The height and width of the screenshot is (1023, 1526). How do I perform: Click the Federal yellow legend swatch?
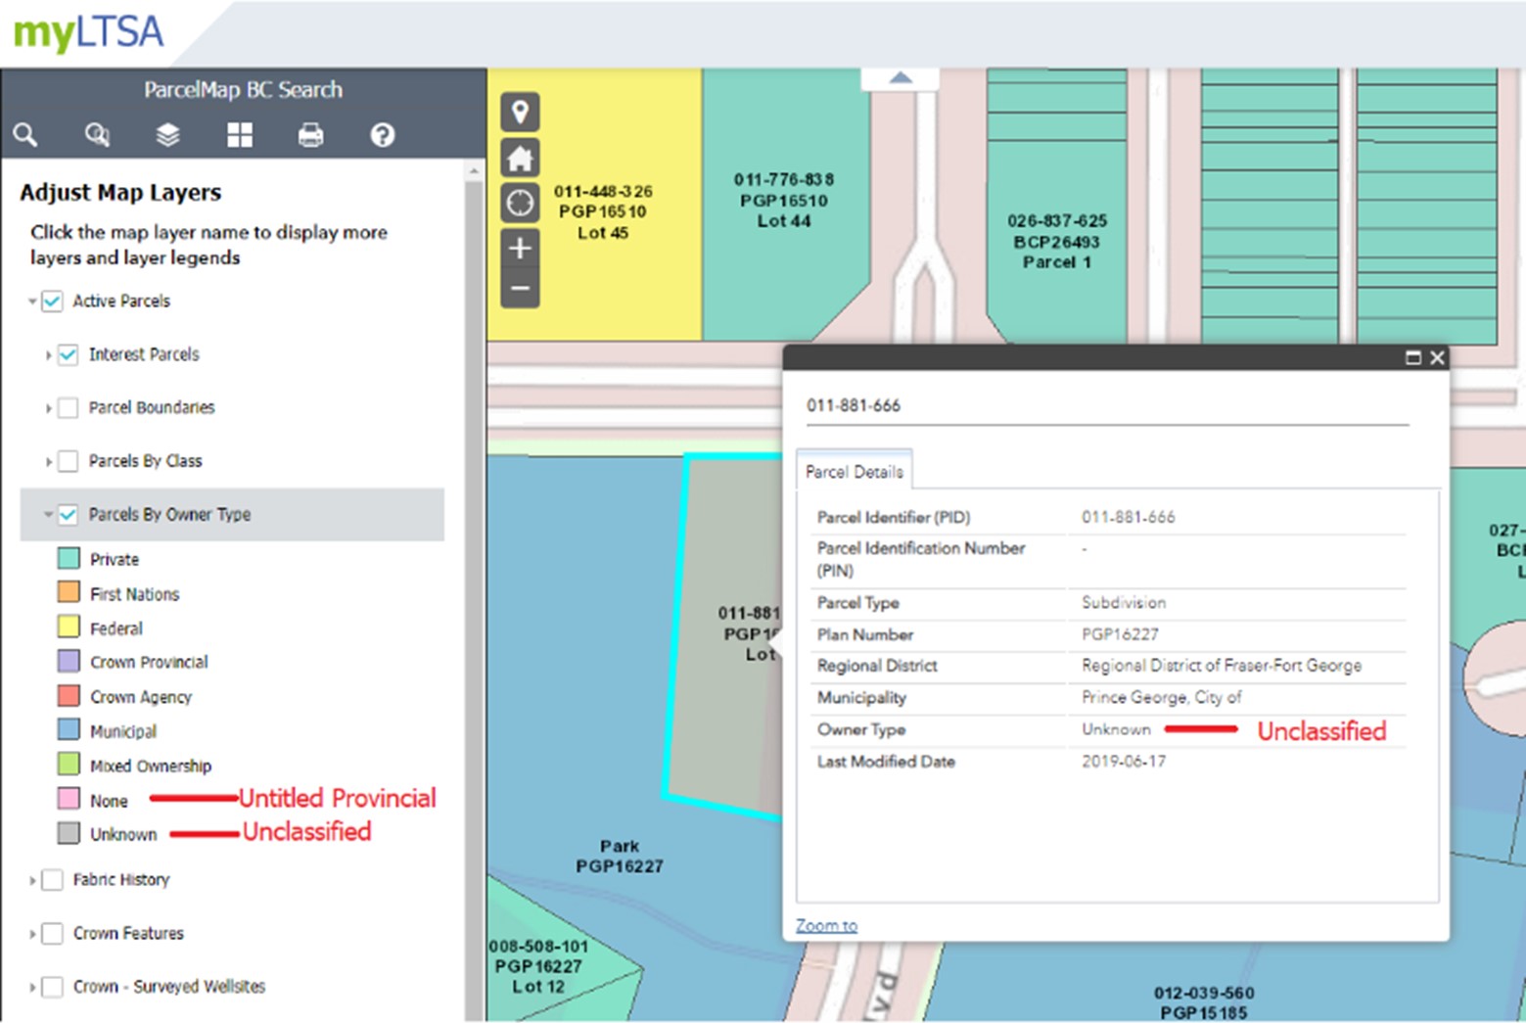(69, 627)
